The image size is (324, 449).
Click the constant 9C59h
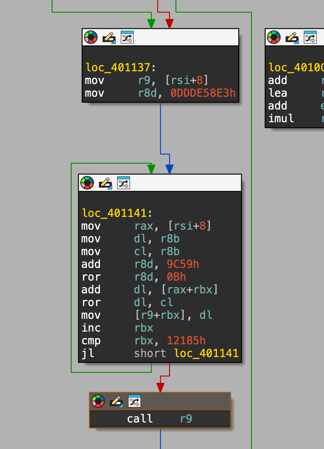pyautogui.click(x=183, y=264)
